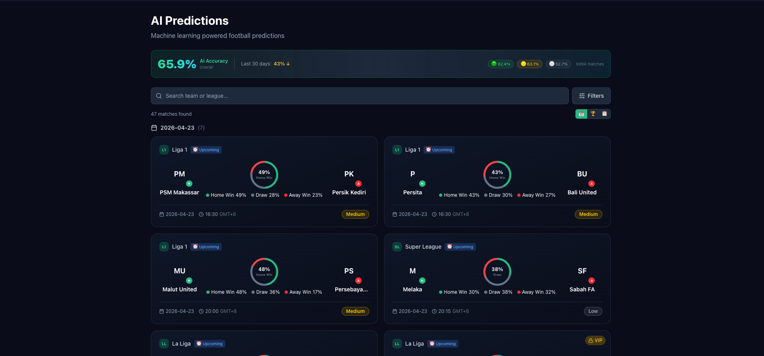
Task: Click L1 league icon on PSM Makassar card
Action: [164, 150]
